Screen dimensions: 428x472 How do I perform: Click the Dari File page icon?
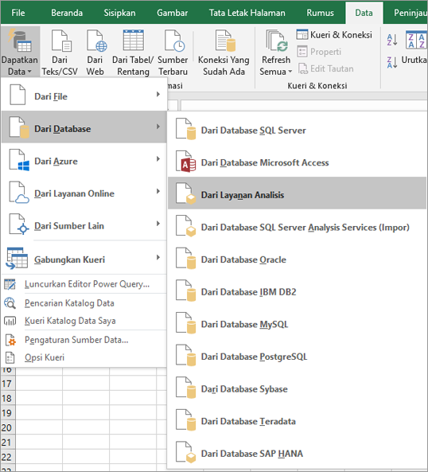pos(18,95)
